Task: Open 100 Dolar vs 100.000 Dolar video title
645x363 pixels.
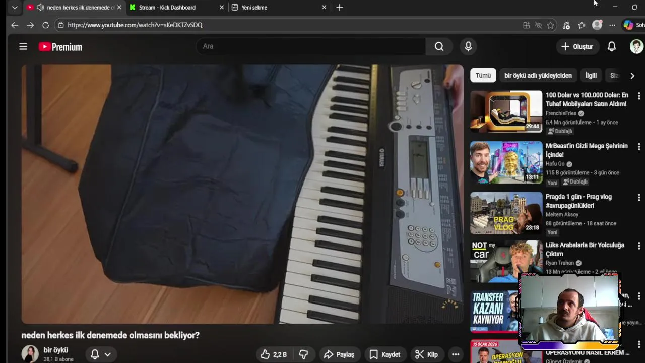Action: (587, 99)
